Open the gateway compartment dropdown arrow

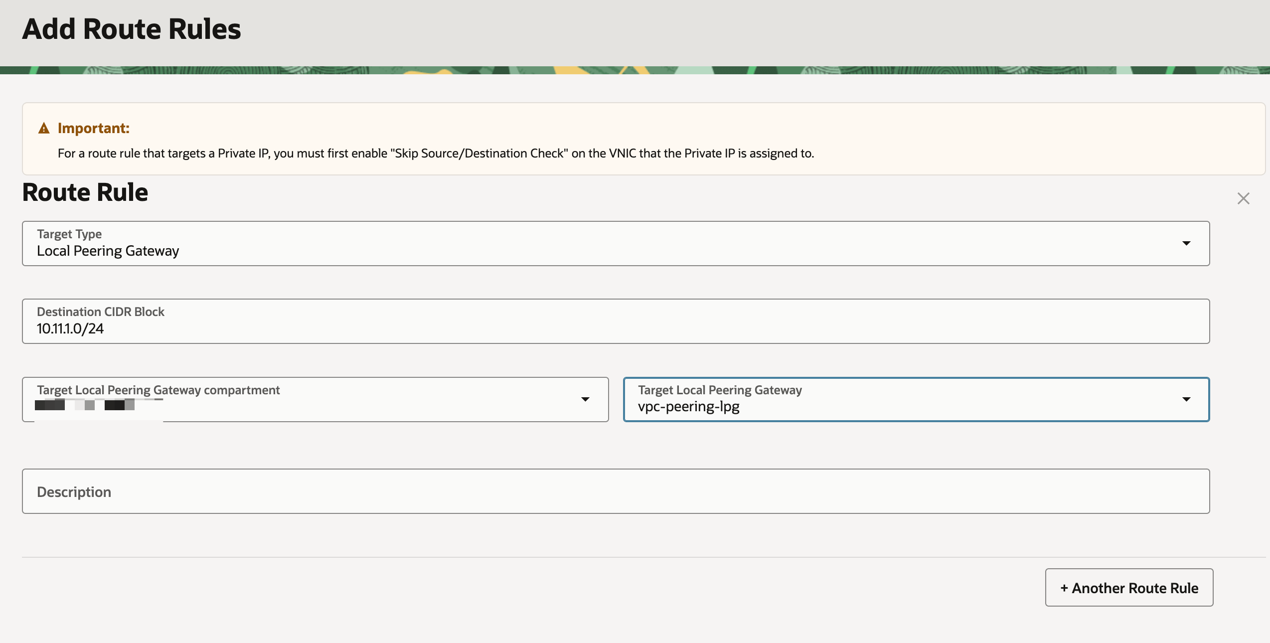(585, 399)
